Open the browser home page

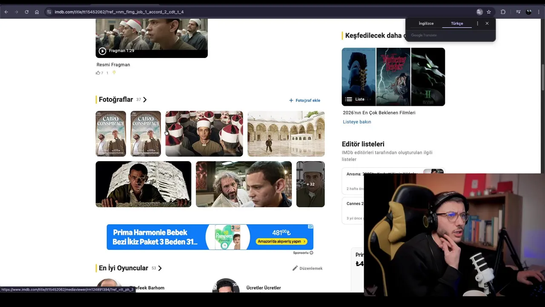37,12
